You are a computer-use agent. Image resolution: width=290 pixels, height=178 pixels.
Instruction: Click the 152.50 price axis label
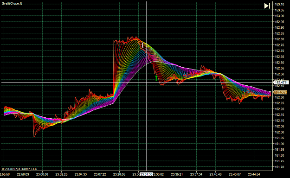tap(279, 74)
